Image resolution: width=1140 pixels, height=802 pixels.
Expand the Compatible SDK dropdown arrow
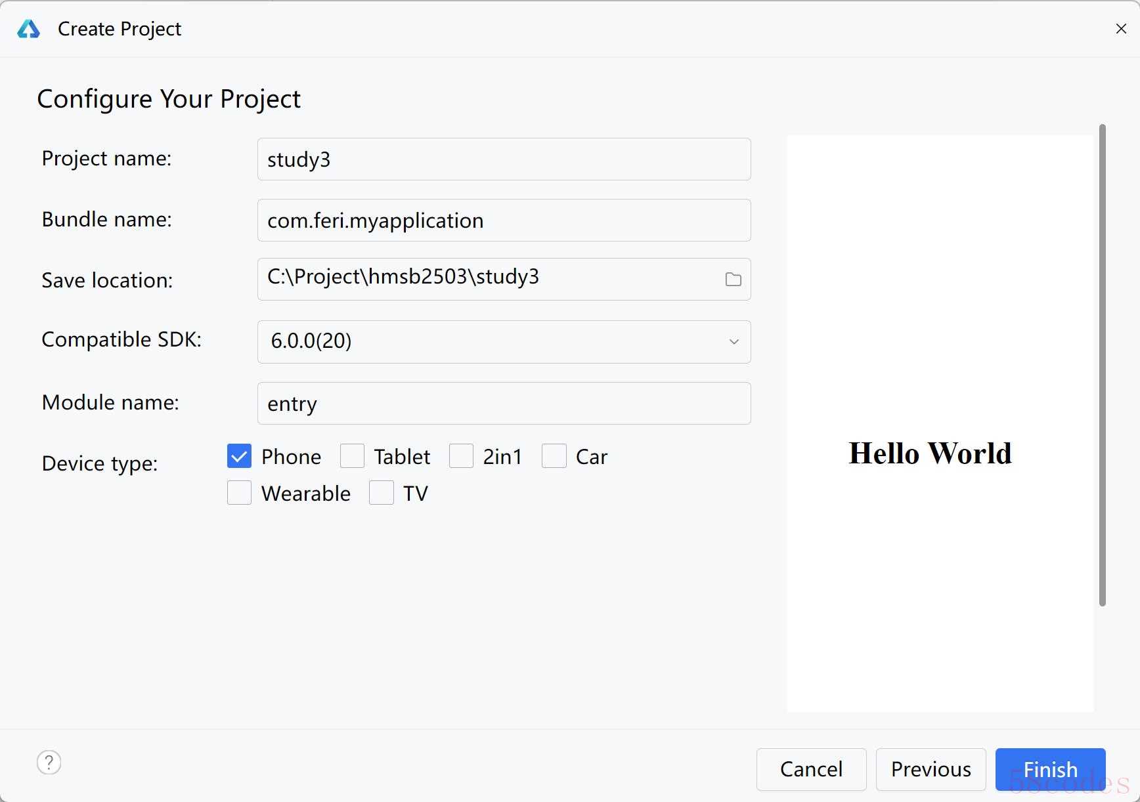(x=734, y=342)
